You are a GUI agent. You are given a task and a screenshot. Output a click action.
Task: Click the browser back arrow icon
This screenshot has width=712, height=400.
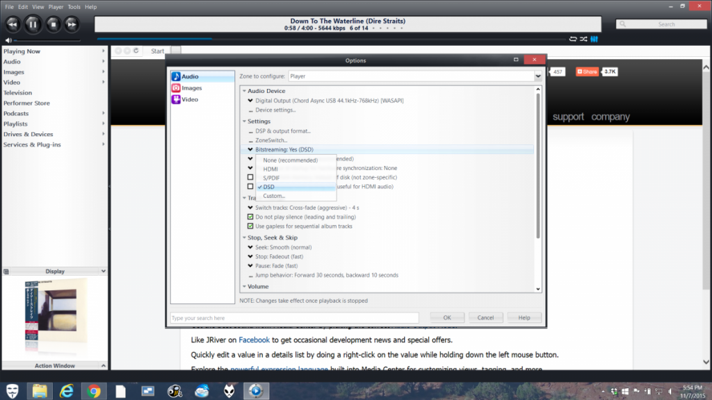pos(118,51)
